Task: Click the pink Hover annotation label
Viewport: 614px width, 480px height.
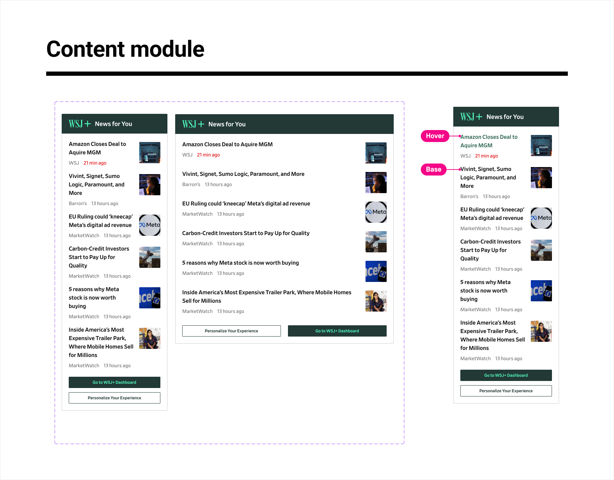Action: tap(435, 136)
